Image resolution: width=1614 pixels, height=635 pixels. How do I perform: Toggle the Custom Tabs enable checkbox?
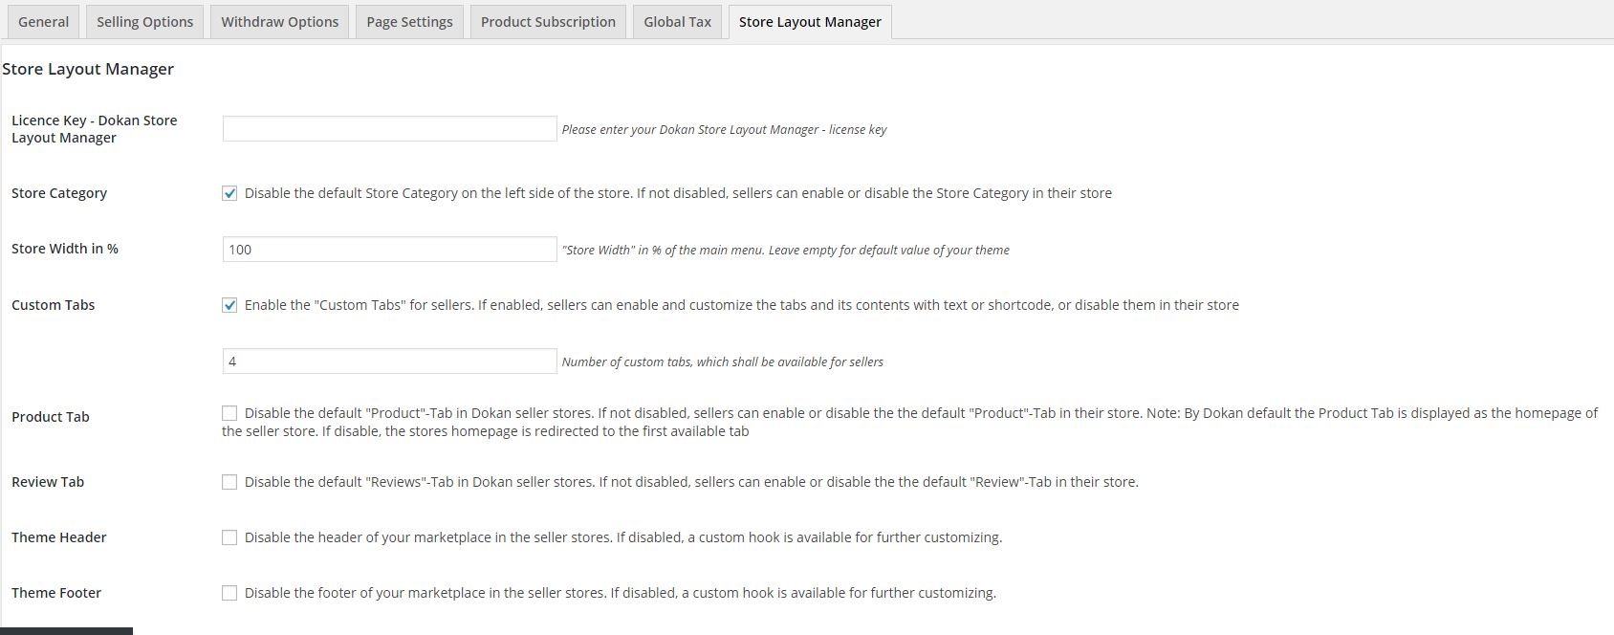(229, 305)
